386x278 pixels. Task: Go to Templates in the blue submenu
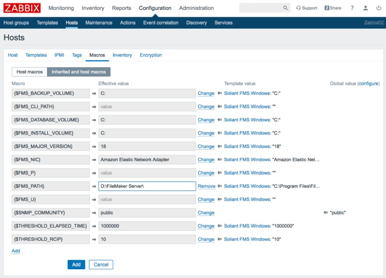click(x=47, y=23)
